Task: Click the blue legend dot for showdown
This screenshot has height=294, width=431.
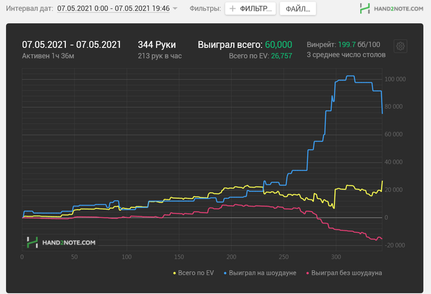Action: (225, 274)
